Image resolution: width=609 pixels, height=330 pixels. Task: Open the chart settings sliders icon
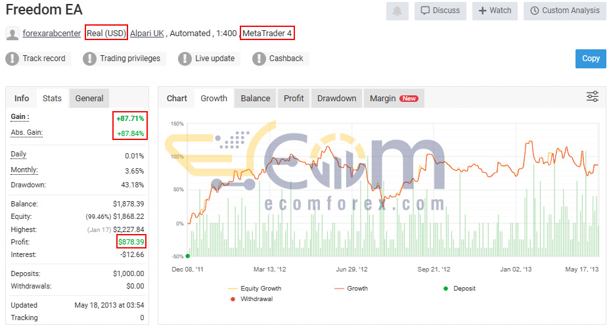pyautogui.click(x=593, y=97)
